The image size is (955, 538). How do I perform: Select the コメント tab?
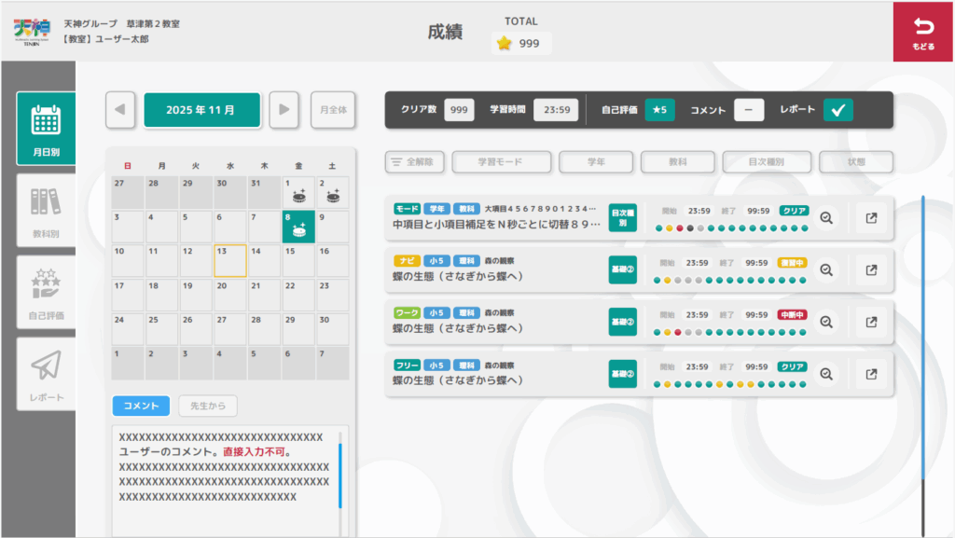(x=141, y=406)
